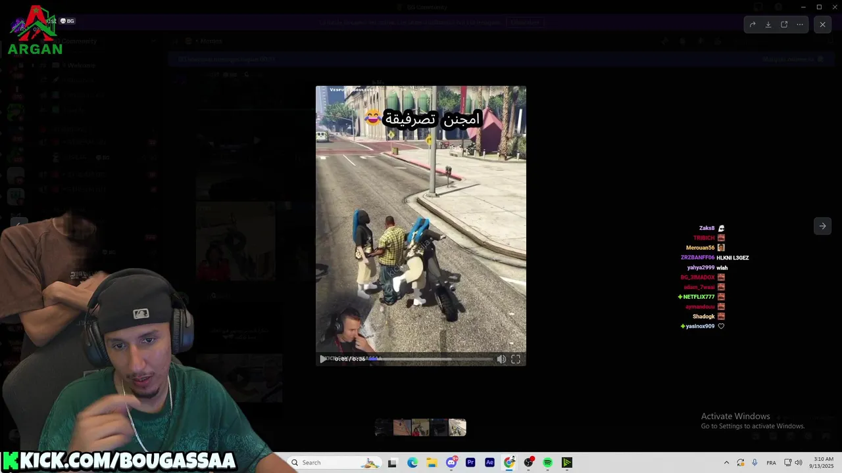Open the volume tray icon
Image resolution: width=842 pixels, height=473 pixels.
tap(799, 462)
